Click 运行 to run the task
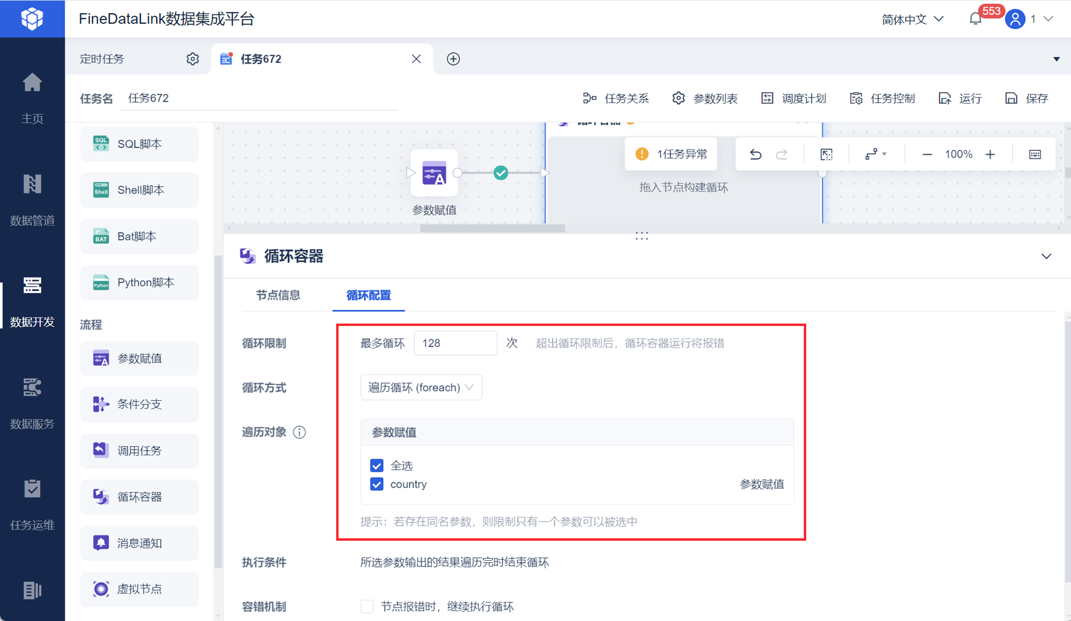1071x621 pixels. pyautogui.click(x=960, y=98)
